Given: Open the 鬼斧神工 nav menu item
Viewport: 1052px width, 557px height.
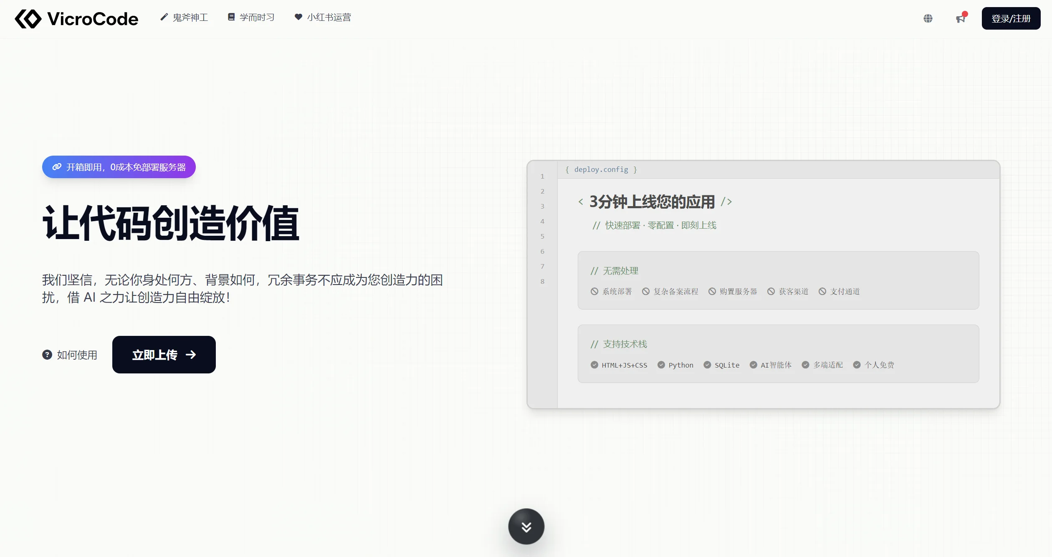Looking at the screenshot, I should pyautogui.click(x=184, y=17).
